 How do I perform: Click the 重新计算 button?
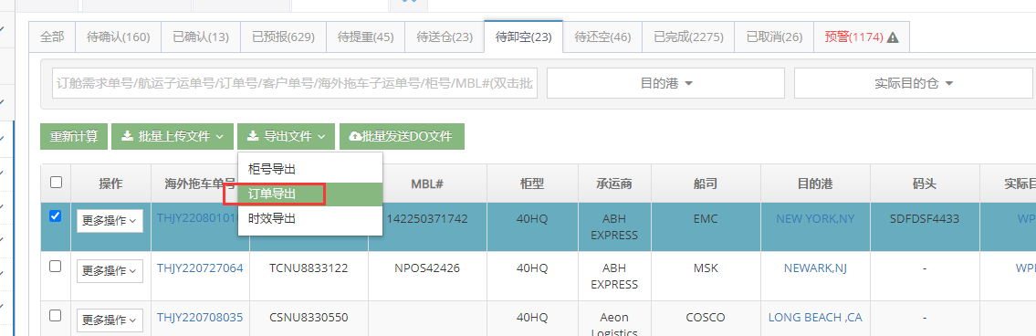point(74,136)
